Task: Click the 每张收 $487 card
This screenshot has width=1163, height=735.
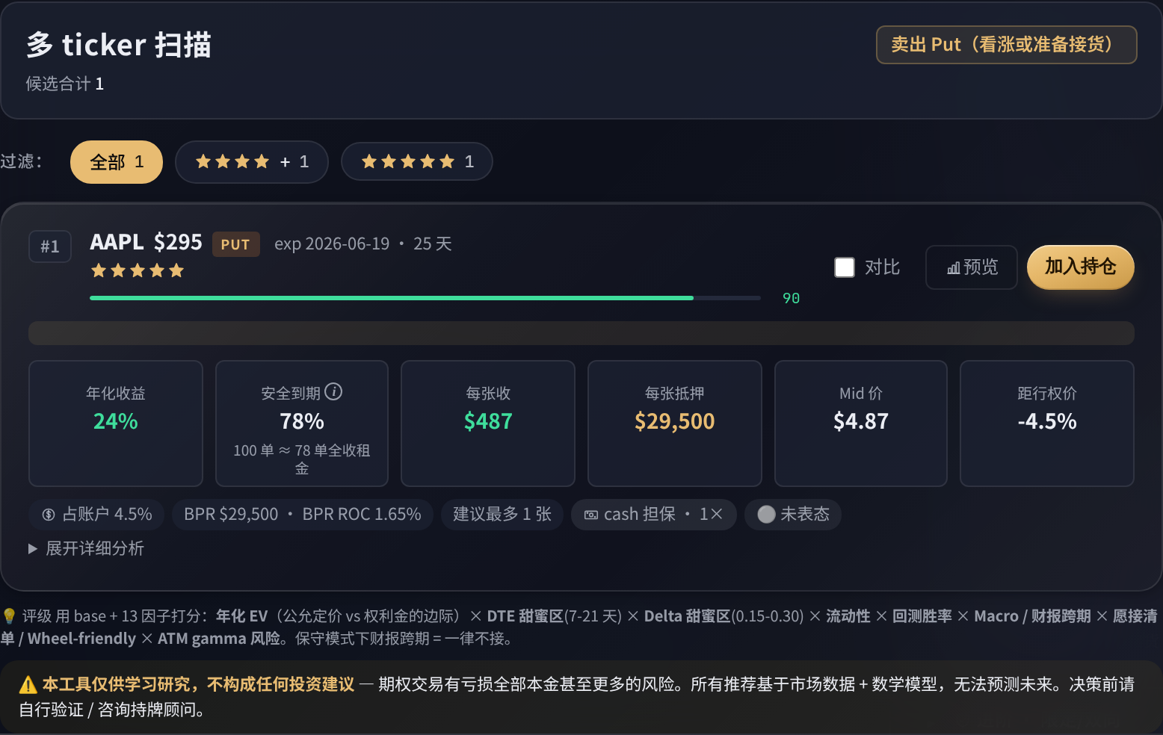Action: tap(488, 424)
